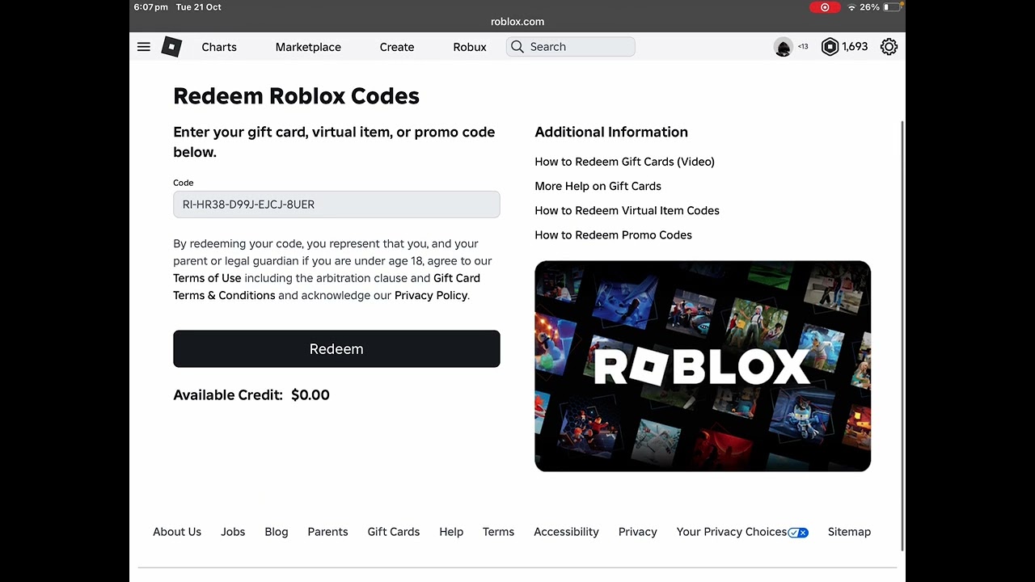Click the privacy choices toggle icon
This screenshot has width=1035, height=582.
[x=798, y=532]
